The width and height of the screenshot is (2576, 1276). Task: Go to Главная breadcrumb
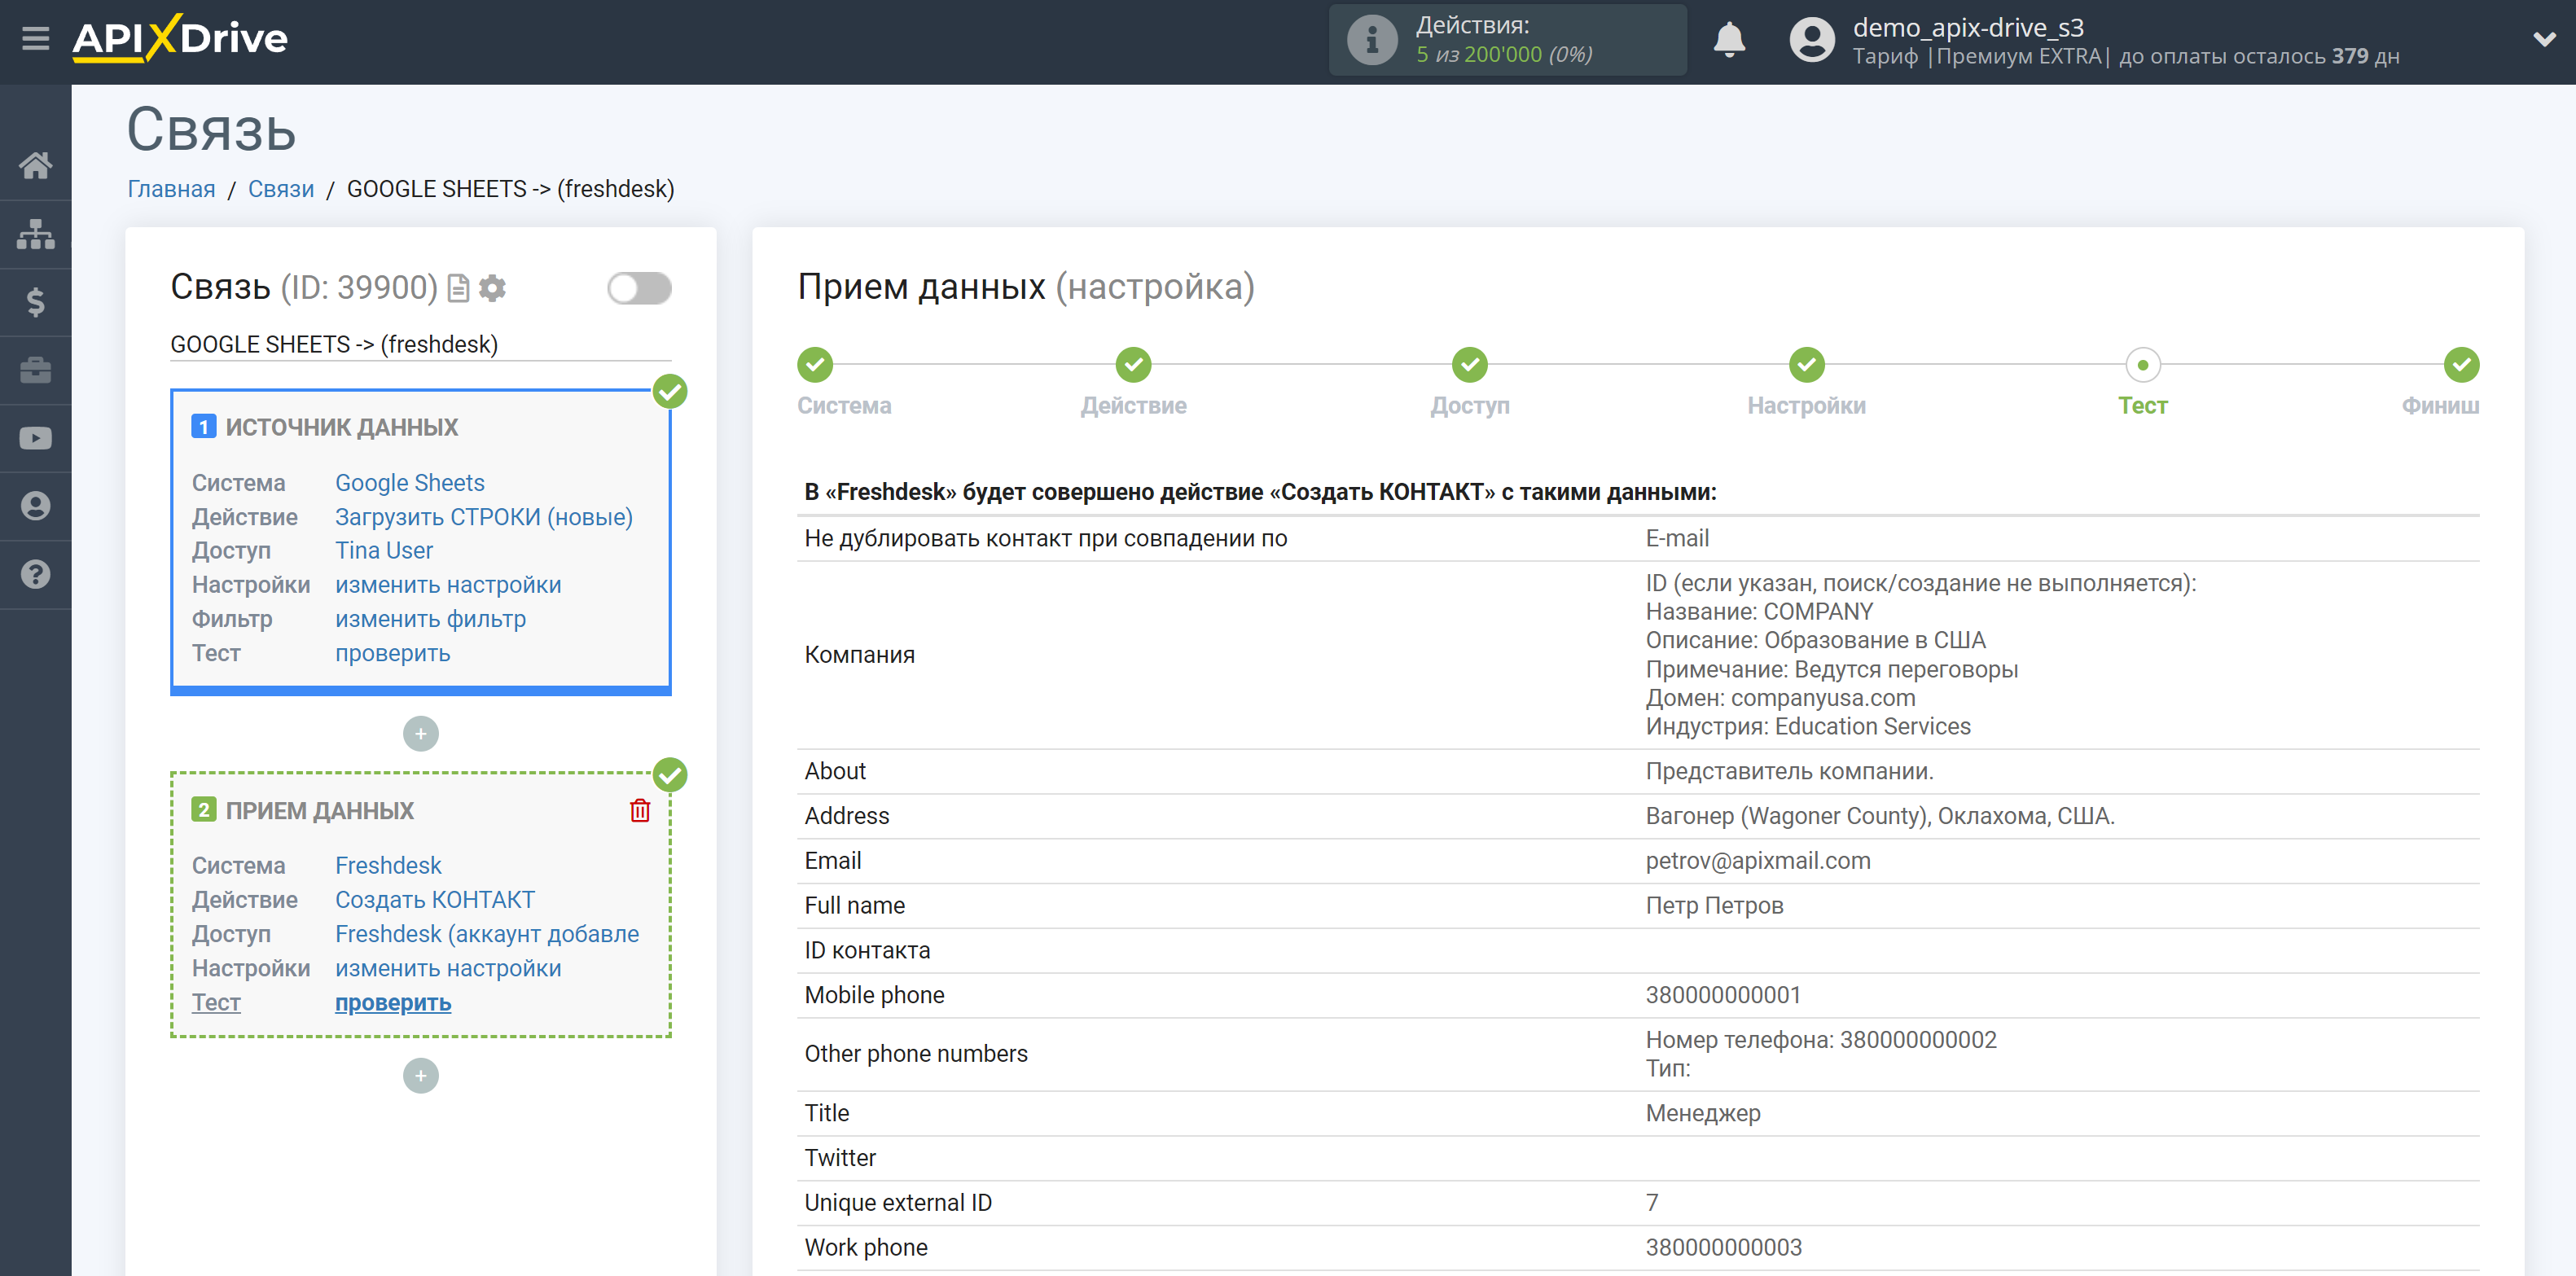(x=171, y=189)
